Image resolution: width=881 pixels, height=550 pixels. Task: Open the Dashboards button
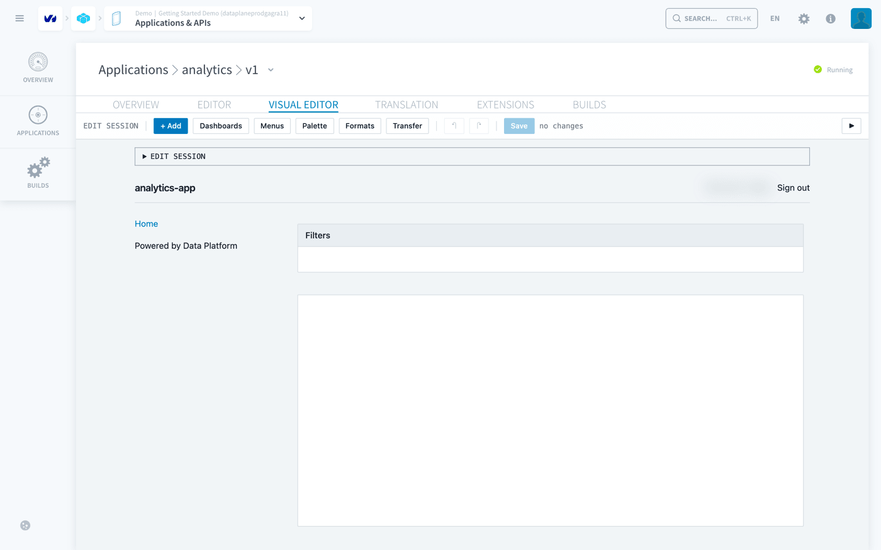point(221,126)
